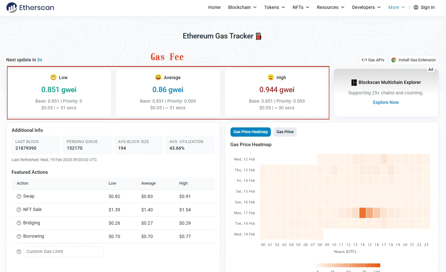Click the Average 0.86 gwei value
This screenshot has height=272, width=446.
pos(168,90)
